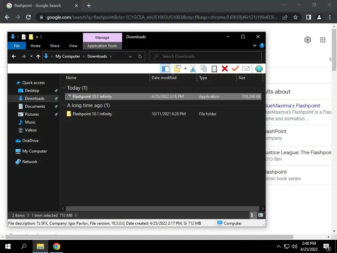Click the New folder quick access icon

coord(31,37)
